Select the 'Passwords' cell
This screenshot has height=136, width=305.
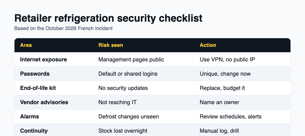tap(54, 74)
